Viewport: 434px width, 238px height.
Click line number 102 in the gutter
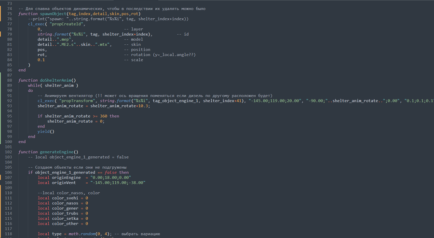[8, 152]
